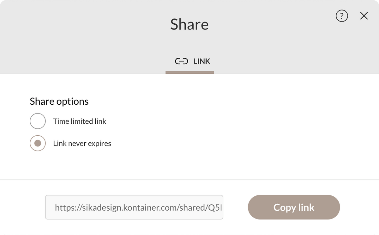Viewport: 379px width, 235px height.
Task: Copy the share URL with the brown button
Action: pos(294,207)
